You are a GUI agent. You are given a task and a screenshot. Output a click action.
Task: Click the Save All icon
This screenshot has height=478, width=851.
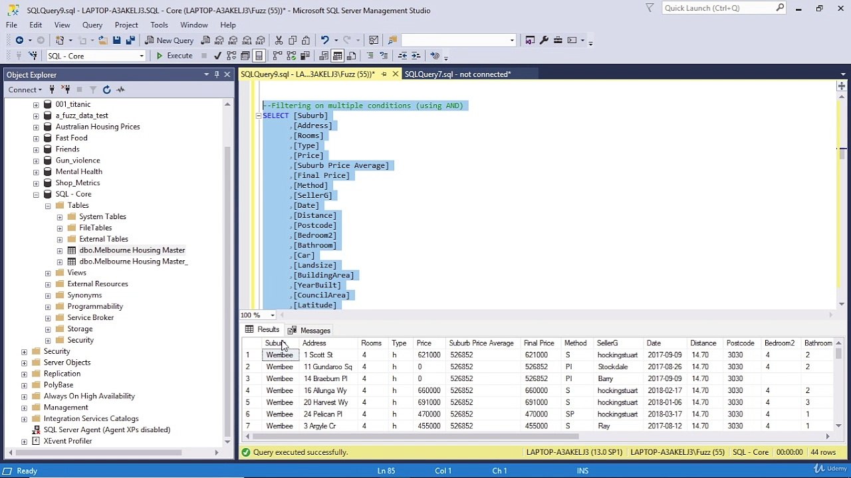tap(130, 40)
